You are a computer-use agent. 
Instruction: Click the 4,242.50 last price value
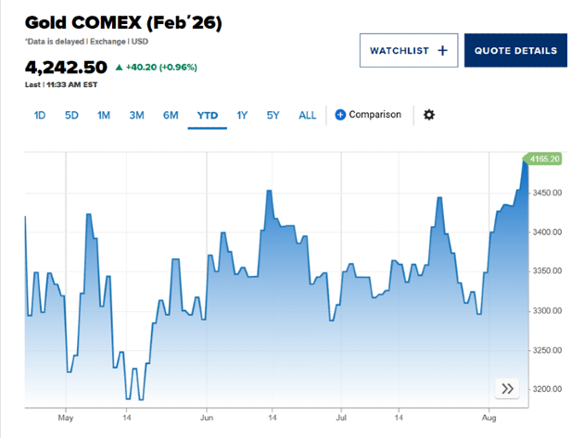(66, 67)
